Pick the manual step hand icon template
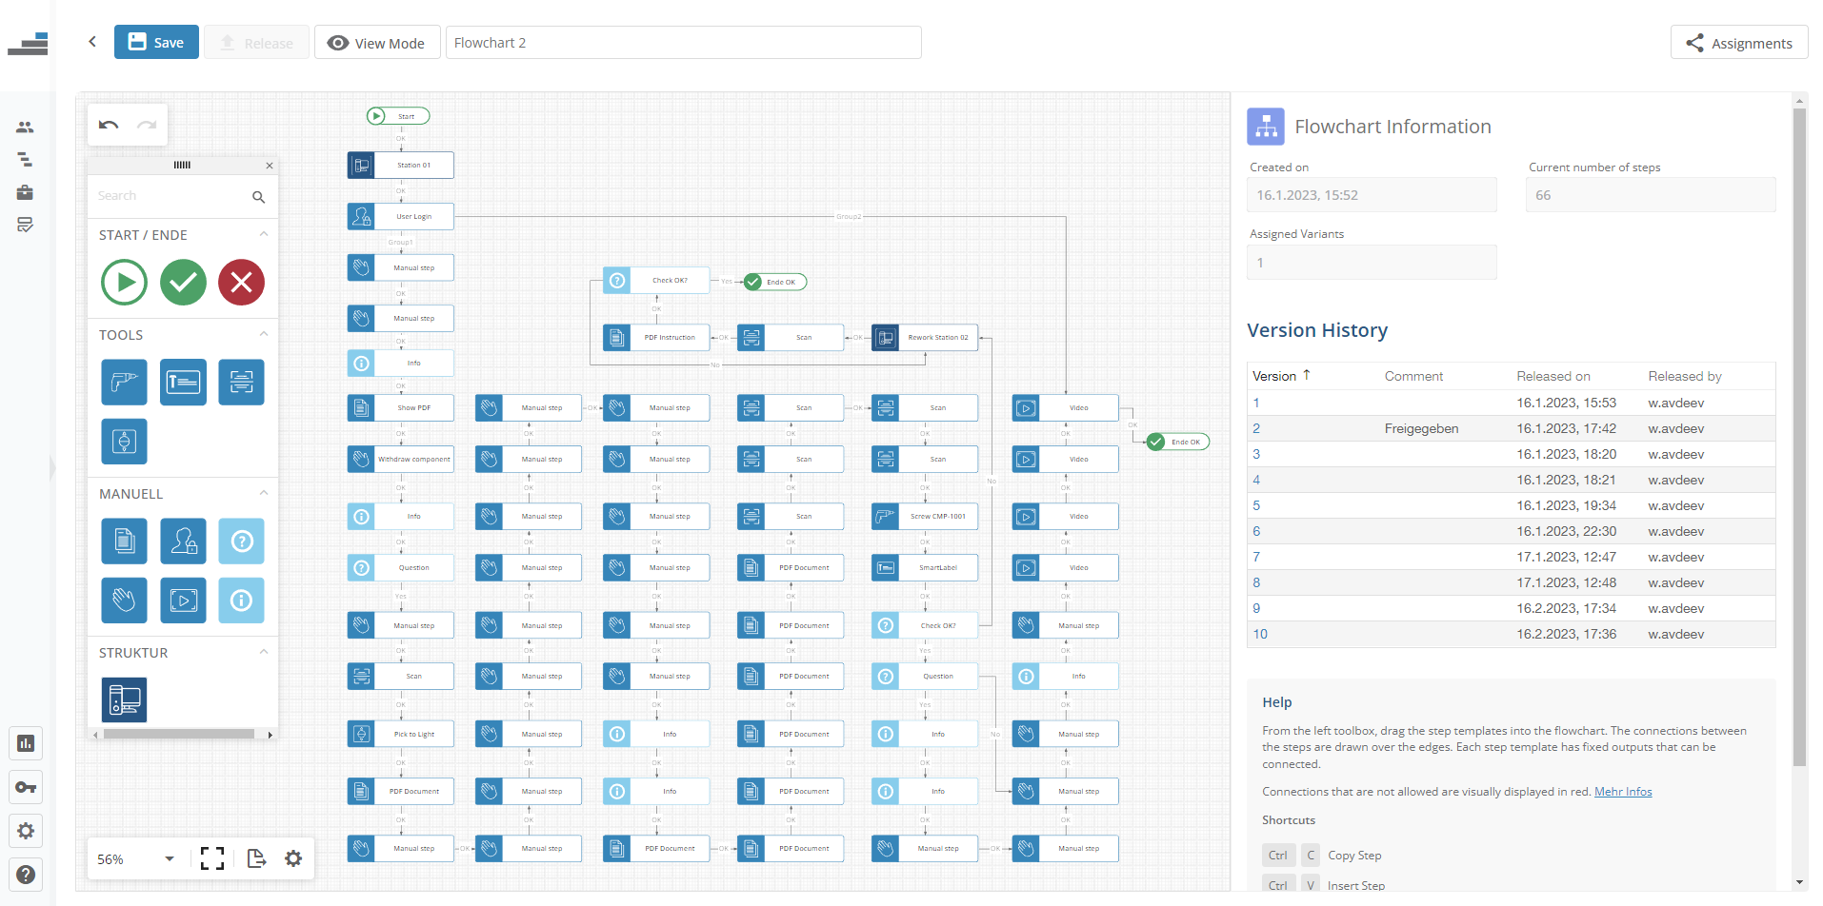The height and width of the screenshot is (906, 1823). point(124,601)
